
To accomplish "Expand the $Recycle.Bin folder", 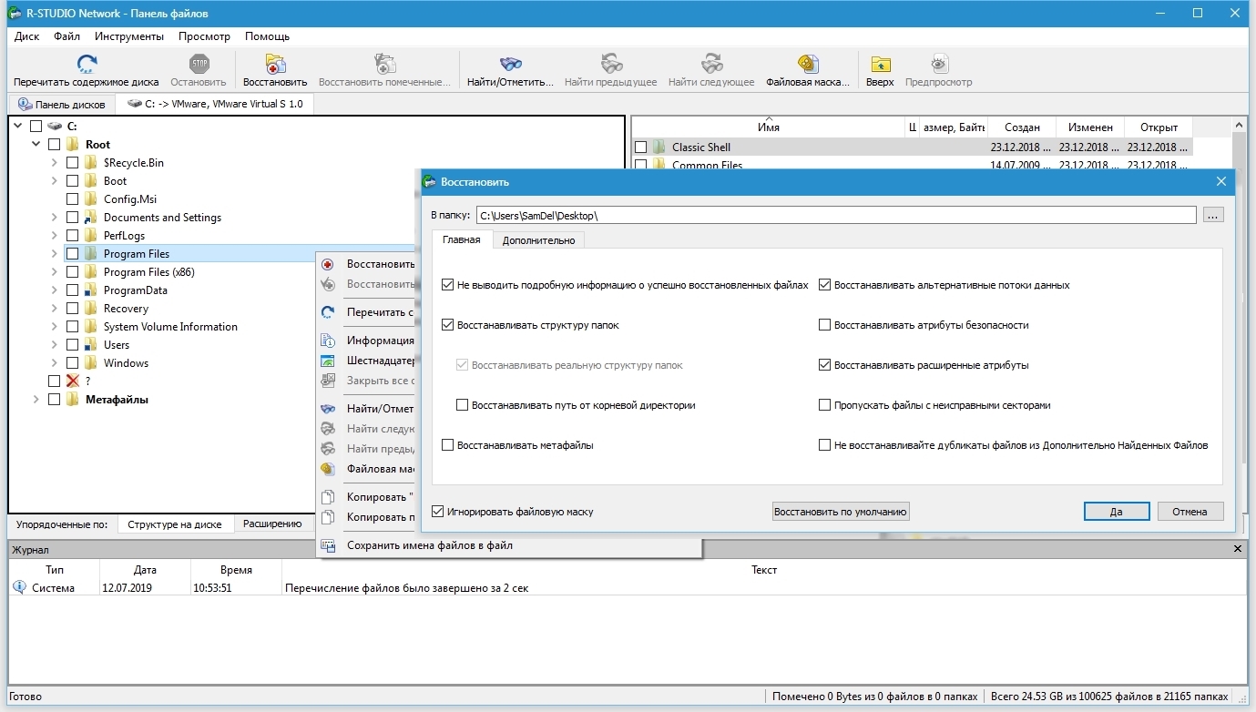I will tap(55, 162).
